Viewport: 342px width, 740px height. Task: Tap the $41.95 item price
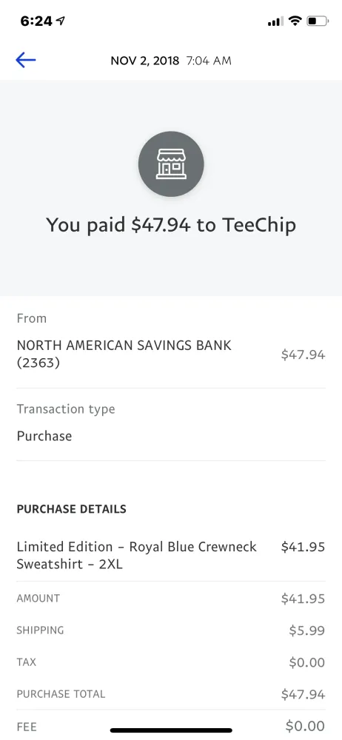pyautogui.click(x=303, y=547)
